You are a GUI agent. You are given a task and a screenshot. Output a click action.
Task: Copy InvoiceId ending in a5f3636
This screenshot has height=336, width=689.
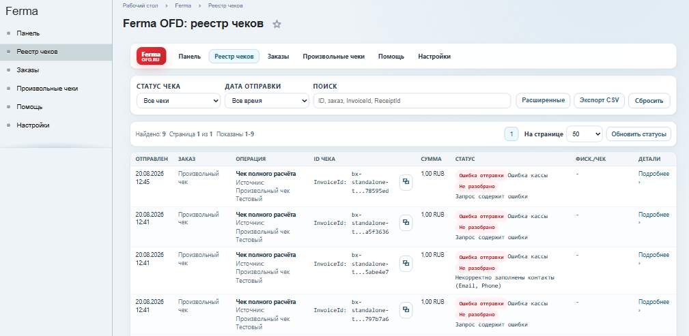[406, 223]
